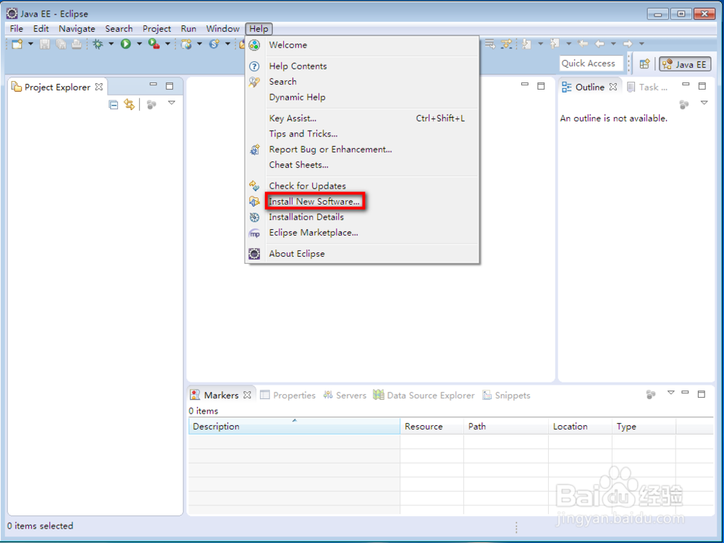Click the Save toolbar icon

click(45, 44)
